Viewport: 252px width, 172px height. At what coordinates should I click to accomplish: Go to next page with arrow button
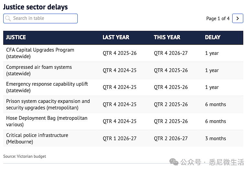click(237, 18)
